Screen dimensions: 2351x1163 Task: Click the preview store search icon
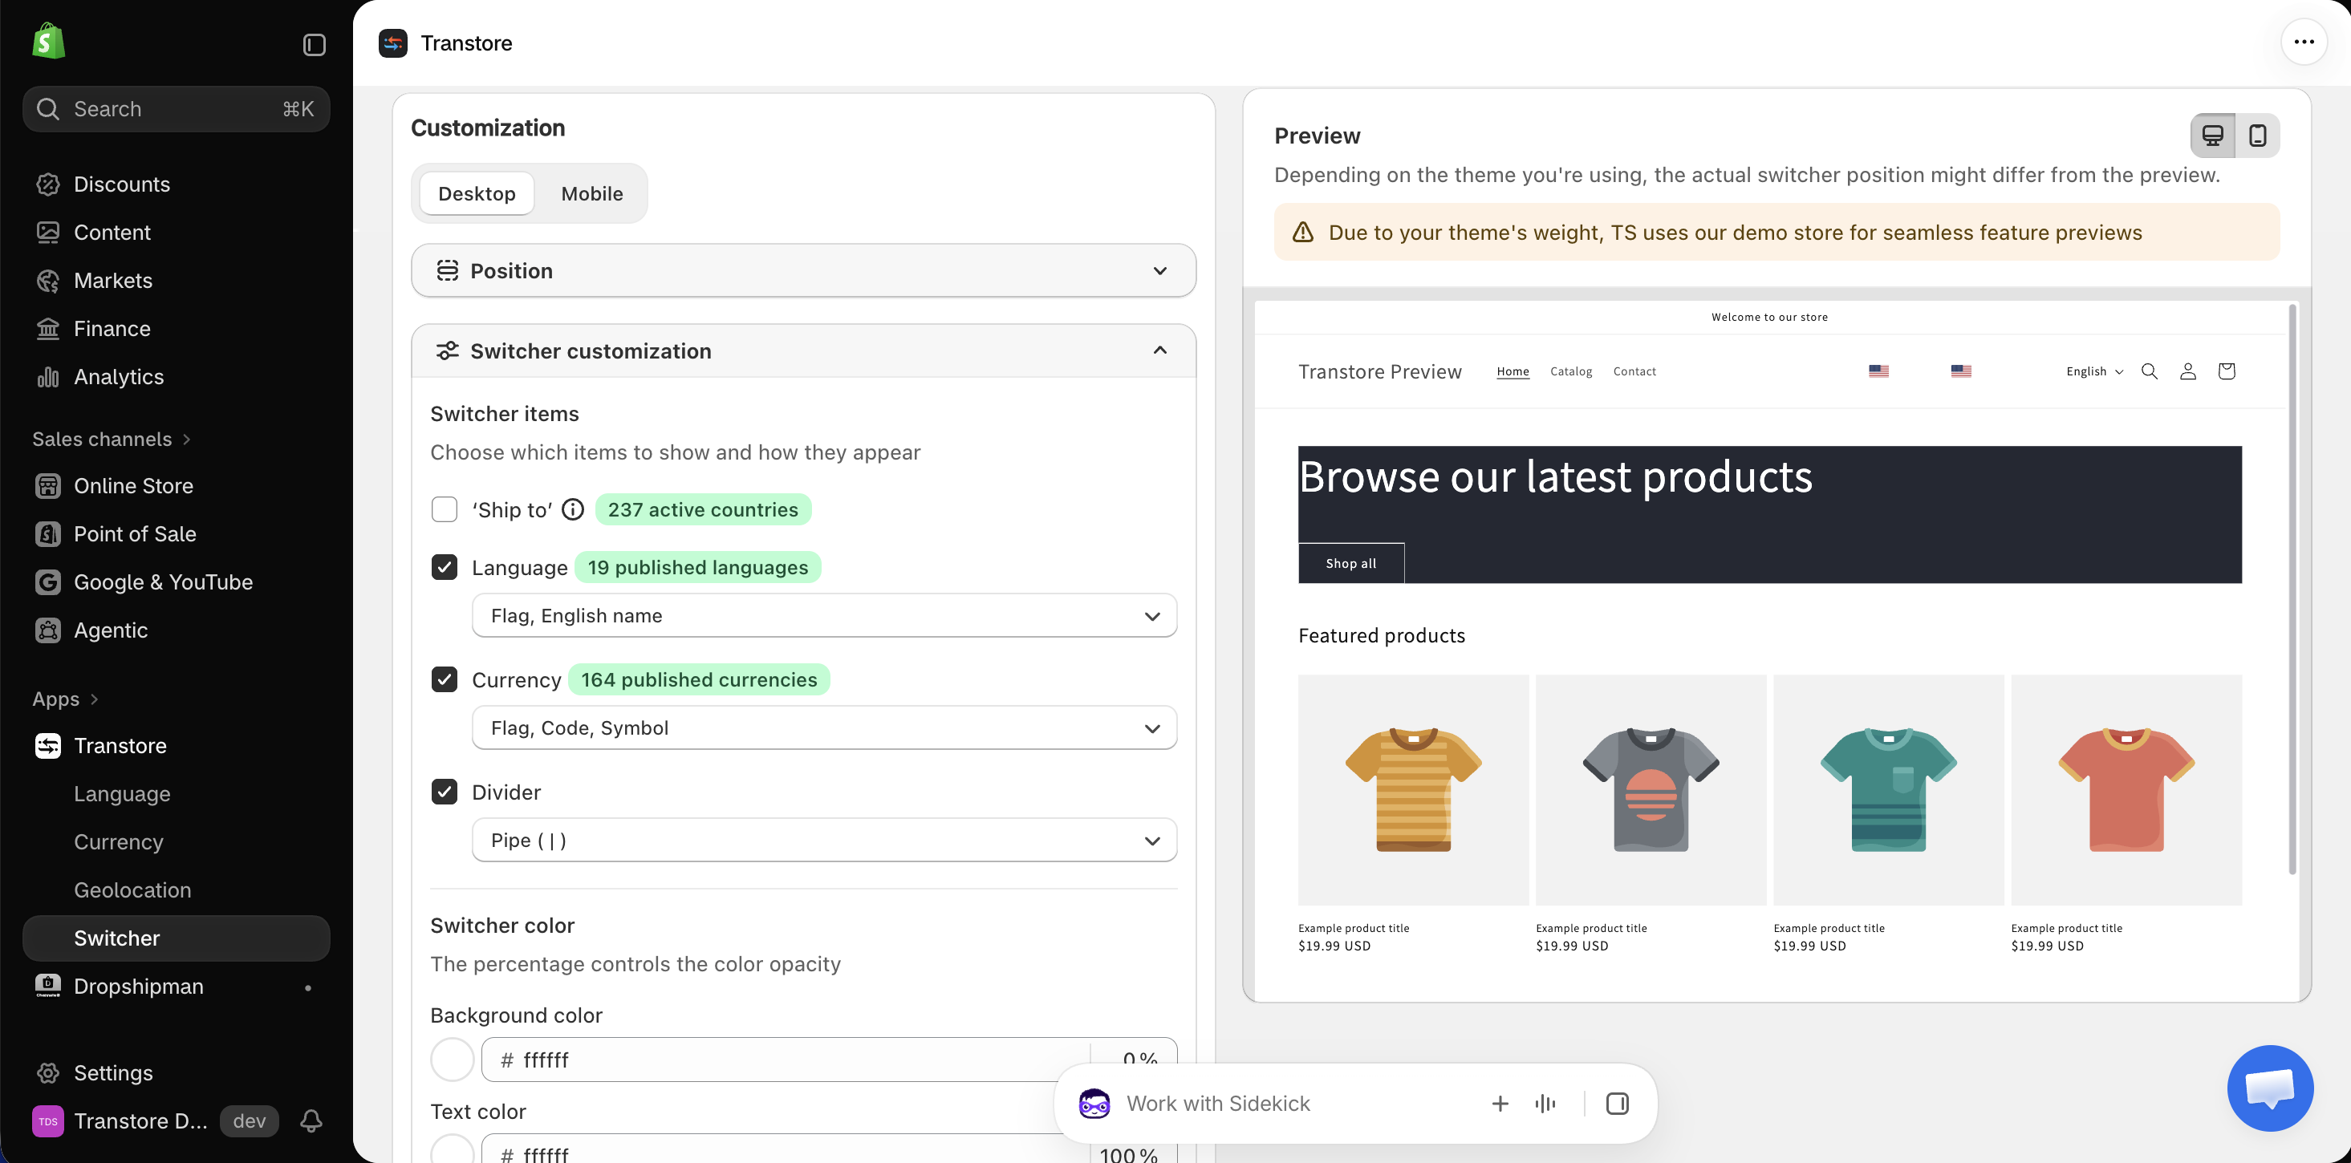pyautogui.click(x=2150, y=371)
